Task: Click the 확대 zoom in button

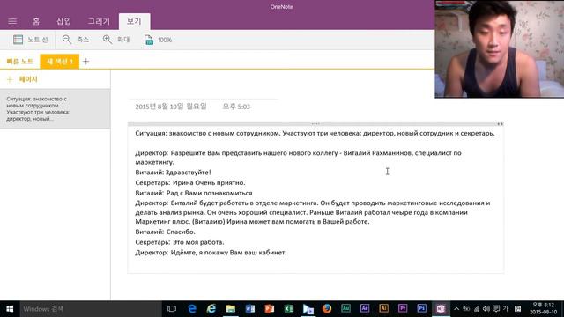Action: (116, 40)
